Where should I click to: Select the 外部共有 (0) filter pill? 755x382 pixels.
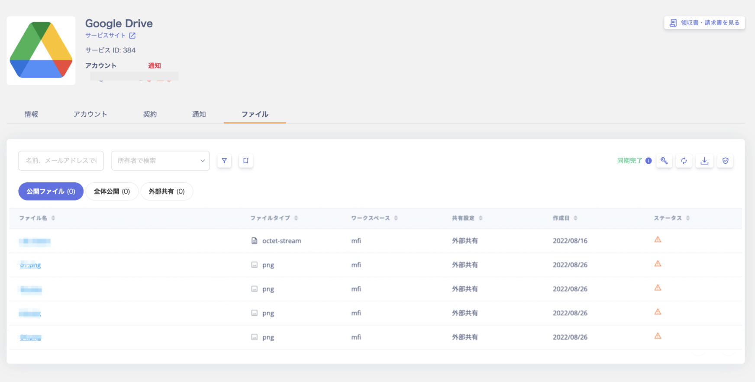coord(167,191)
